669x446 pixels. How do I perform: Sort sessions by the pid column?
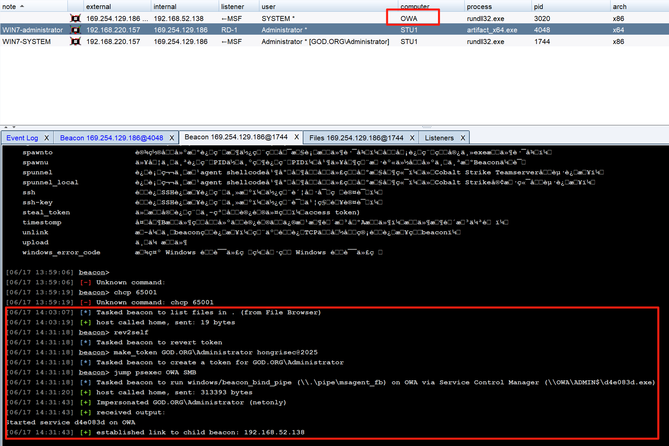coord(538,6)
